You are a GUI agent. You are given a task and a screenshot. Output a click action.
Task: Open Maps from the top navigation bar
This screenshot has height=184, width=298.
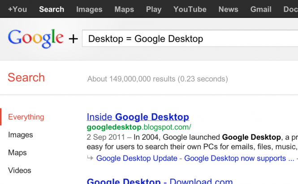(x=124, y=9)
